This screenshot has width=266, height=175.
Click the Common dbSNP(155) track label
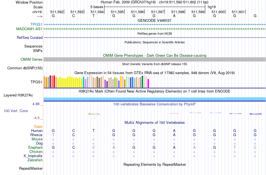coord(25,68)
